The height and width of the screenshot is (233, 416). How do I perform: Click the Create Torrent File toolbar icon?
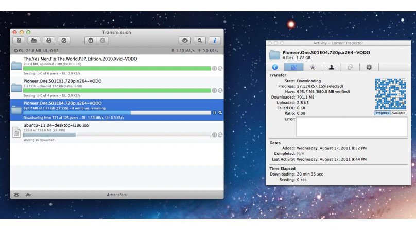pos(19,41)
